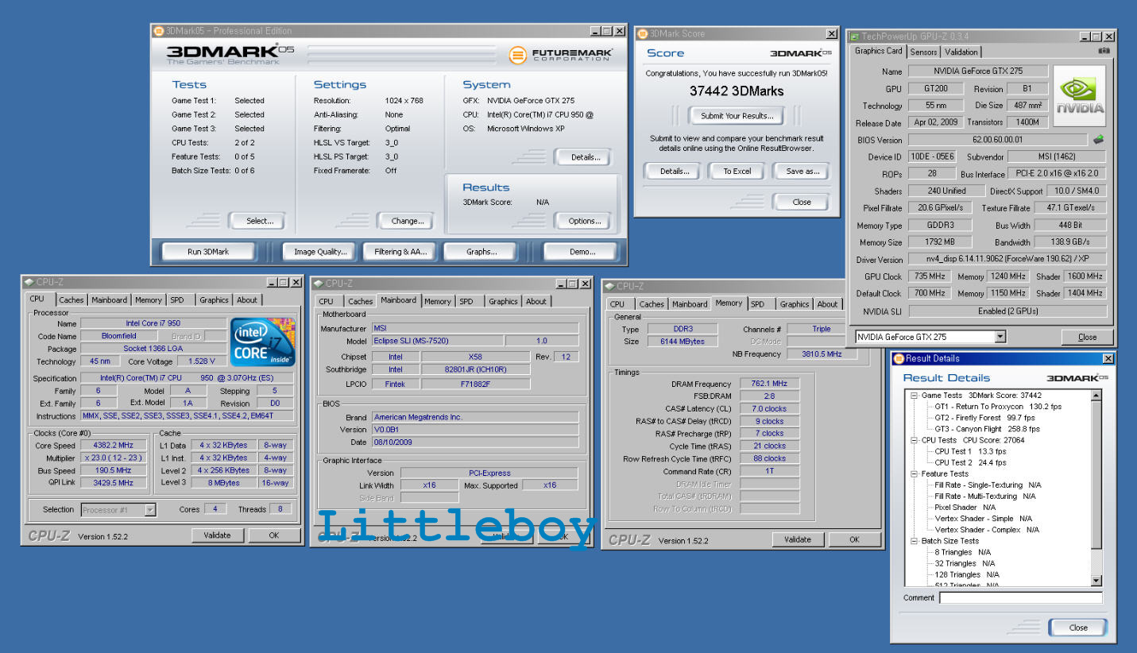Click Select under the Tests section
1137x653 pixels.
tap(258, 222)
